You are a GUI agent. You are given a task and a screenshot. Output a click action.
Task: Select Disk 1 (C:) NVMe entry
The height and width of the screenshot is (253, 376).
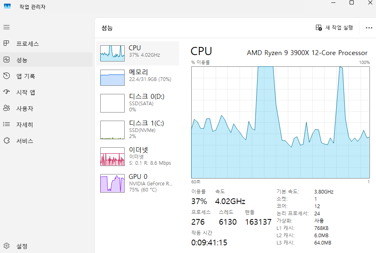(x=138, y=130)
